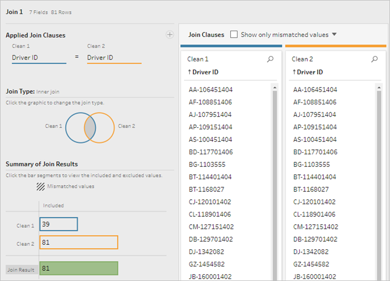Click the Clean 2 included bar showing 81
Screen dimensions: 390x281
(79, 242)
